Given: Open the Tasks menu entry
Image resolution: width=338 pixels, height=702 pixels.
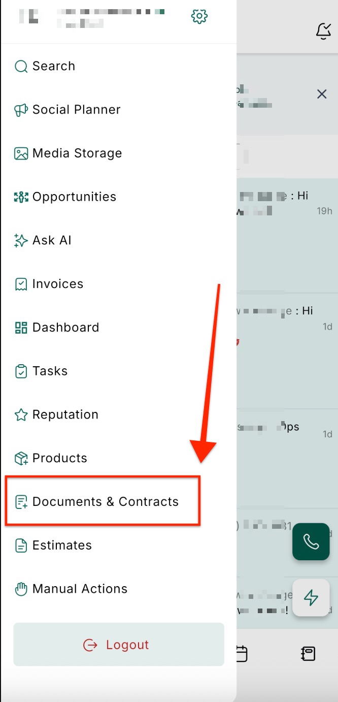Looking at the screenshot, I should pos(50,371).
